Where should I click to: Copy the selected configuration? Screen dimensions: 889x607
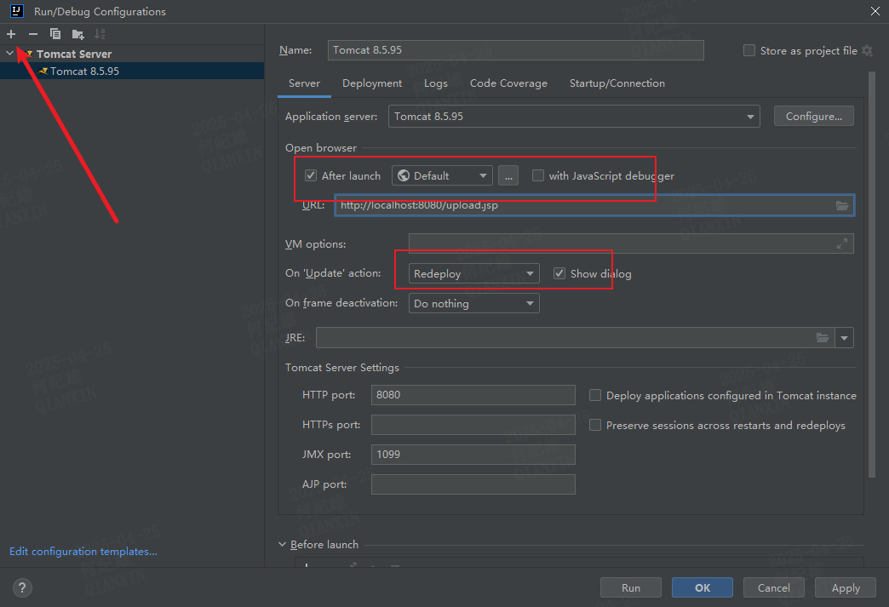[55, 34]
